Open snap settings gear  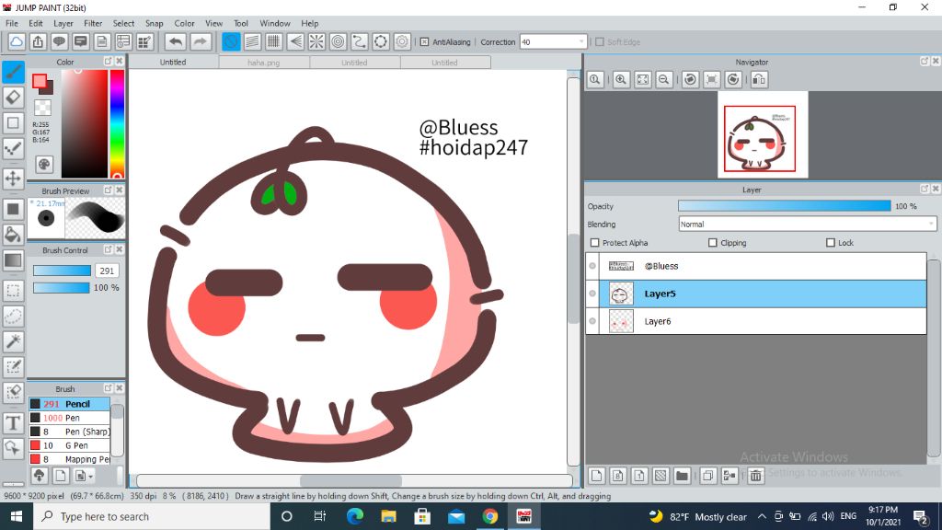402,41
